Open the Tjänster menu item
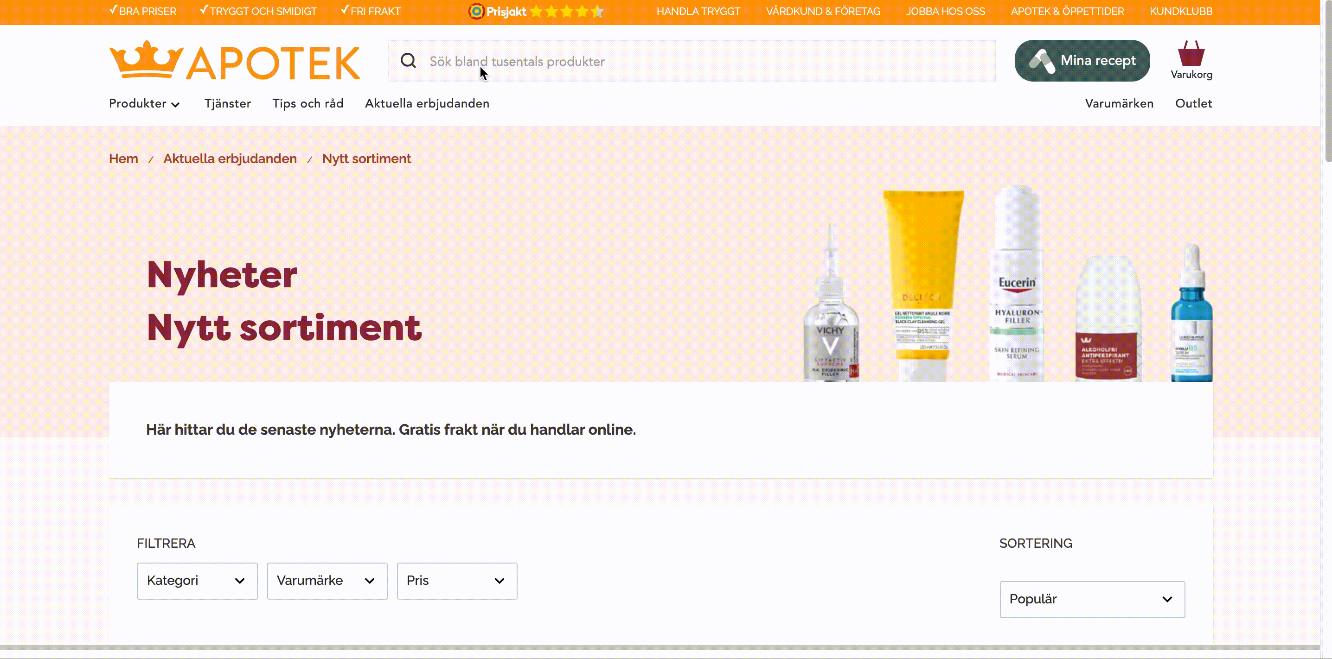 coord(228,103)
